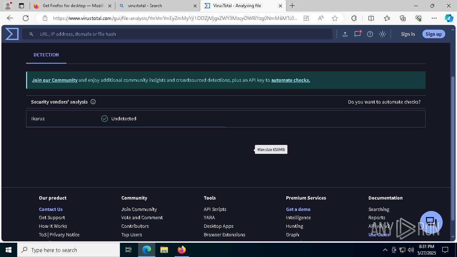Switch to Get Firefox for desktop tab

pos(72,6)
